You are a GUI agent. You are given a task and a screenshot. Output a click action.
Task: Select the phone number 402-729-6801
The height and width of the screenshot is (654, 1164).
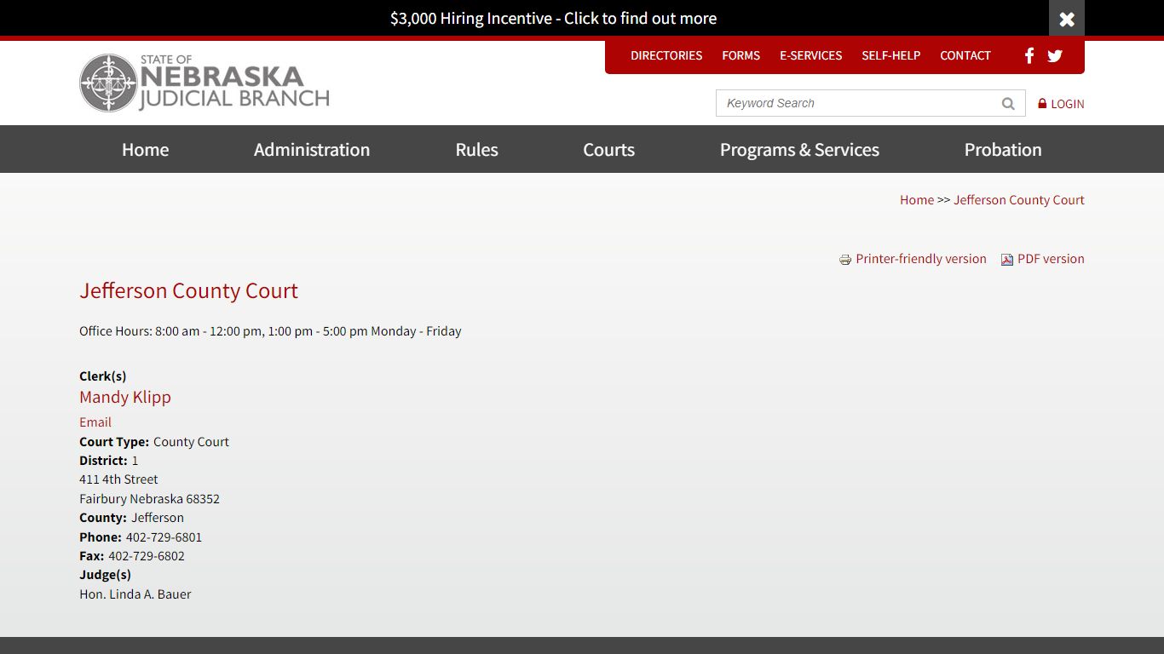click(x=164, y=537)
